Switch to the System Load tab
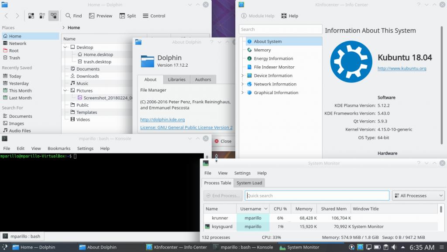Viewport: 447px width, 252px height. pos(249,183)
